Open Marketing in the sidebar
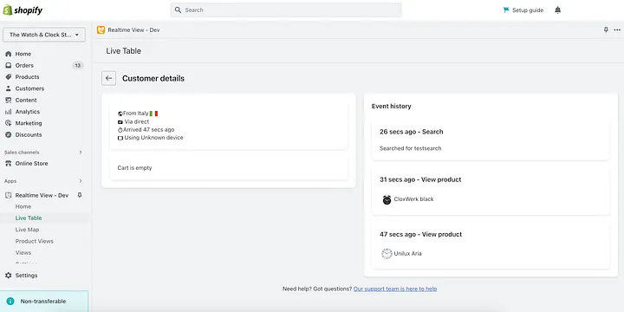Screen dimensions: 624x312 pyautogui.click(x=29, y=123)
